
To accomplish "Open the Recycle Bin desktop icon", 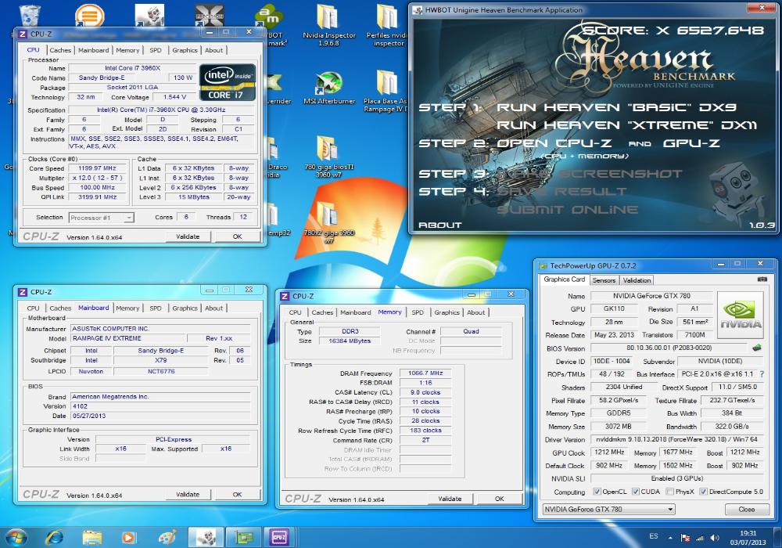I will tap(29, 15).
